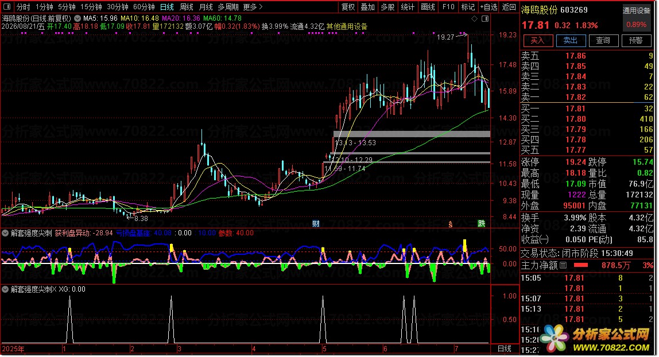Switch to the 1分钟 period tab
Screen dimensions: 659x357
44,7
